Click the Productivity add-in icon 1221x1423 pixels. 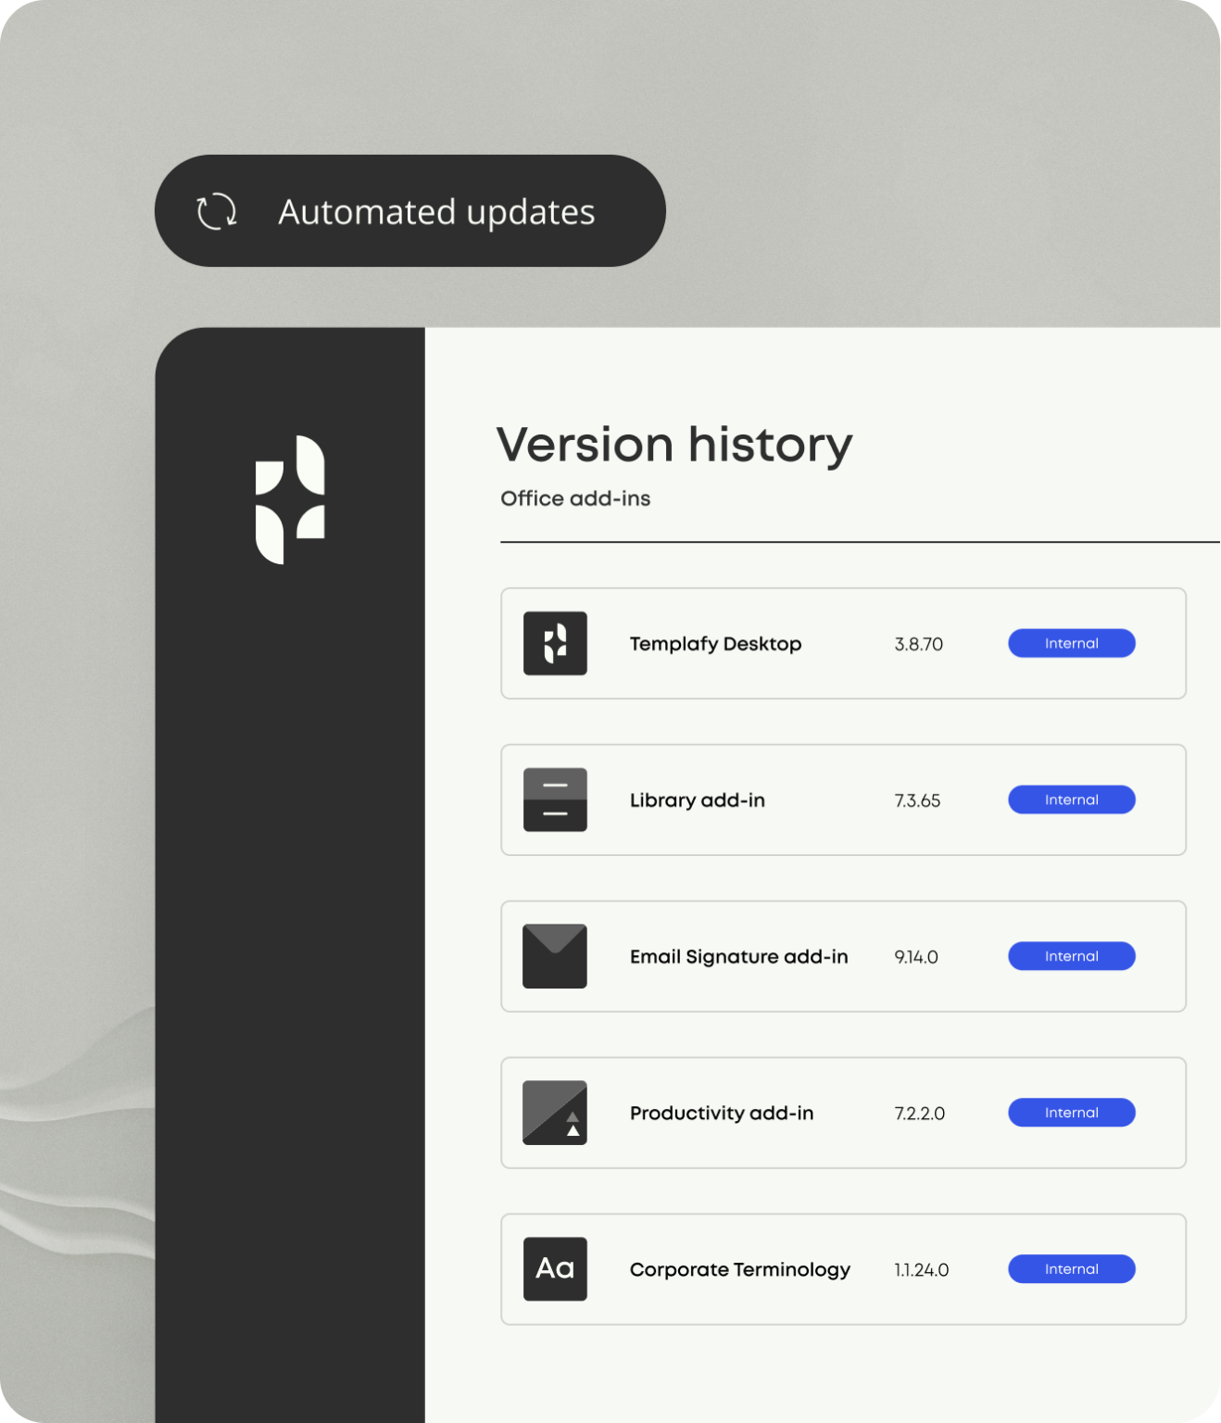pos(555,1113)
